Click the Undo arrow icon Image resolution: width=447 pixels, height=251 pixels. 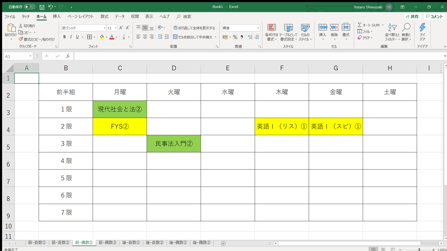click(x=50, y=7)
